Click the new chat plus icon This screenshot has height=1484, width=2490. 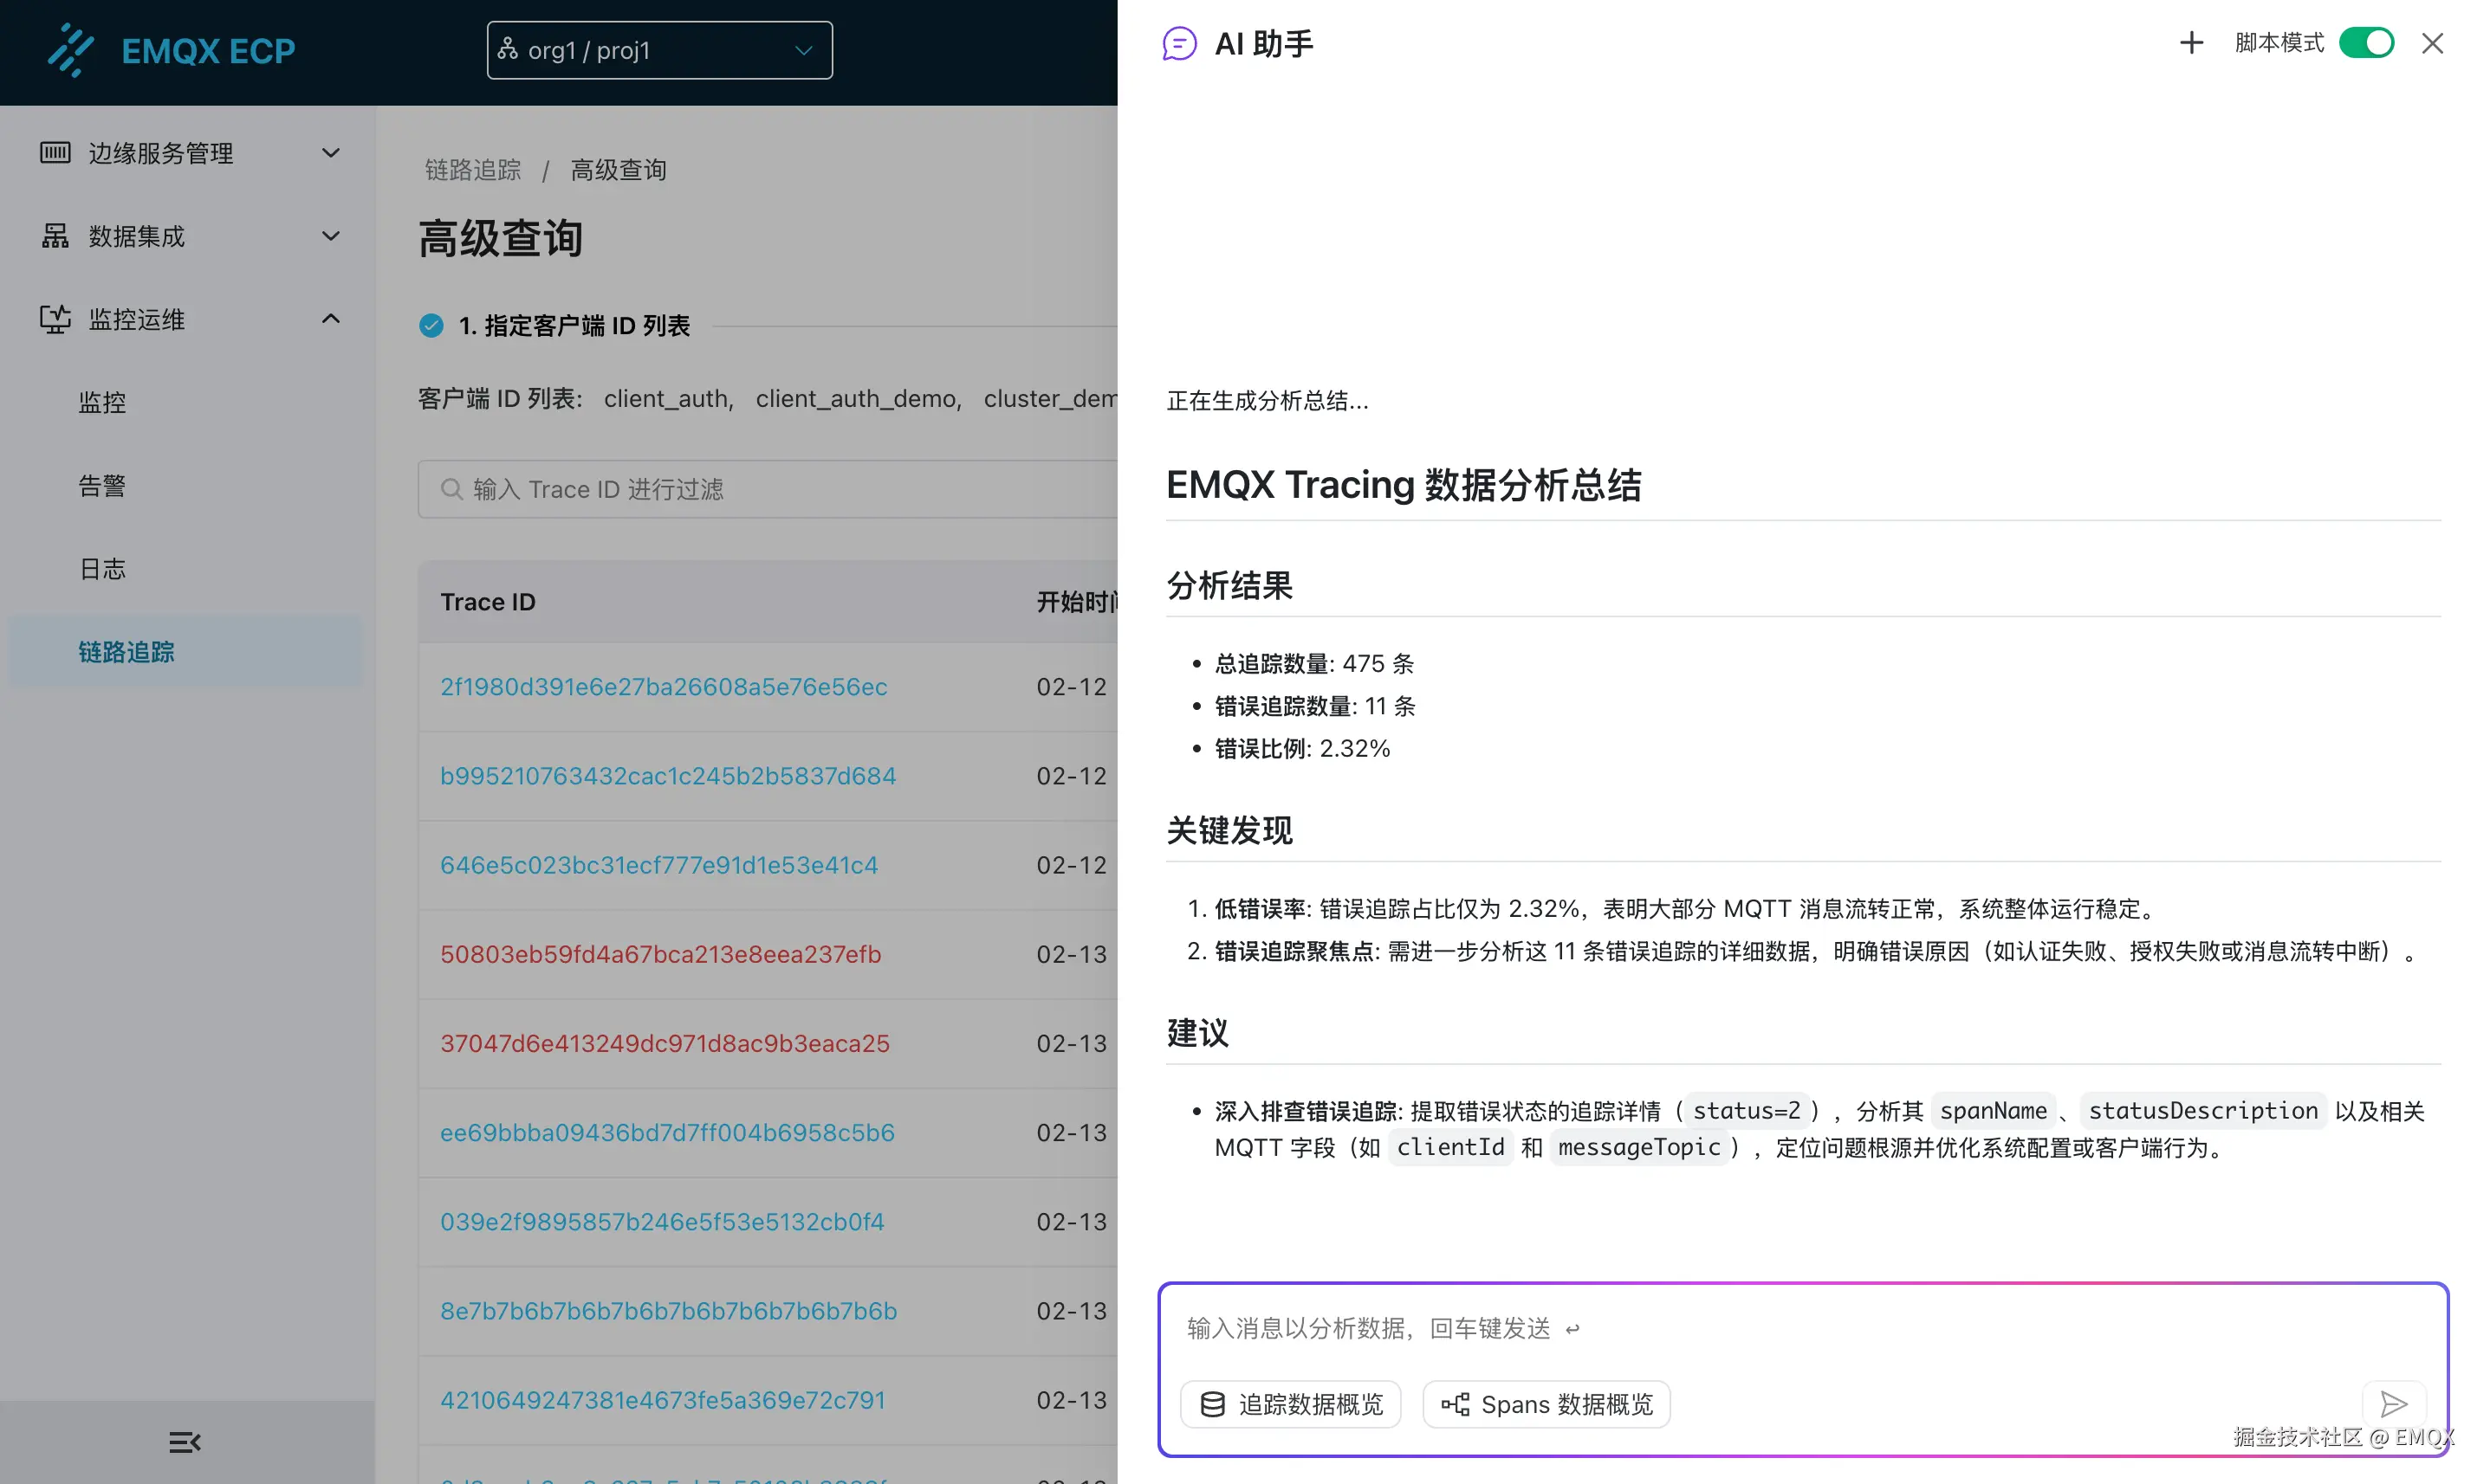pos(2191,43)
